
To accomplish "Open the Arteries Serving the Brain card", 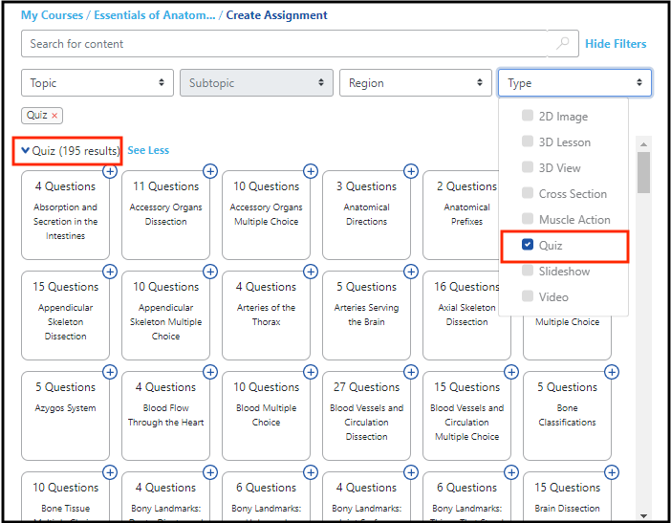I will 366,316.
